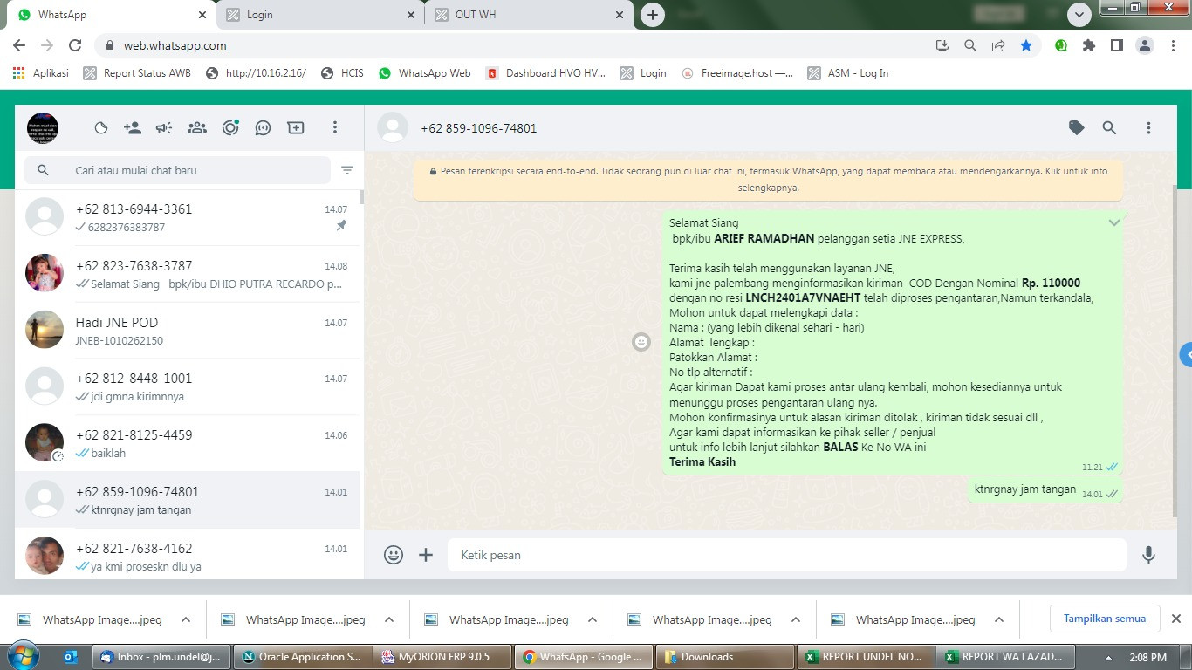Show hidden tray icons arrow in taskbar

click(x=1108, y=658)
